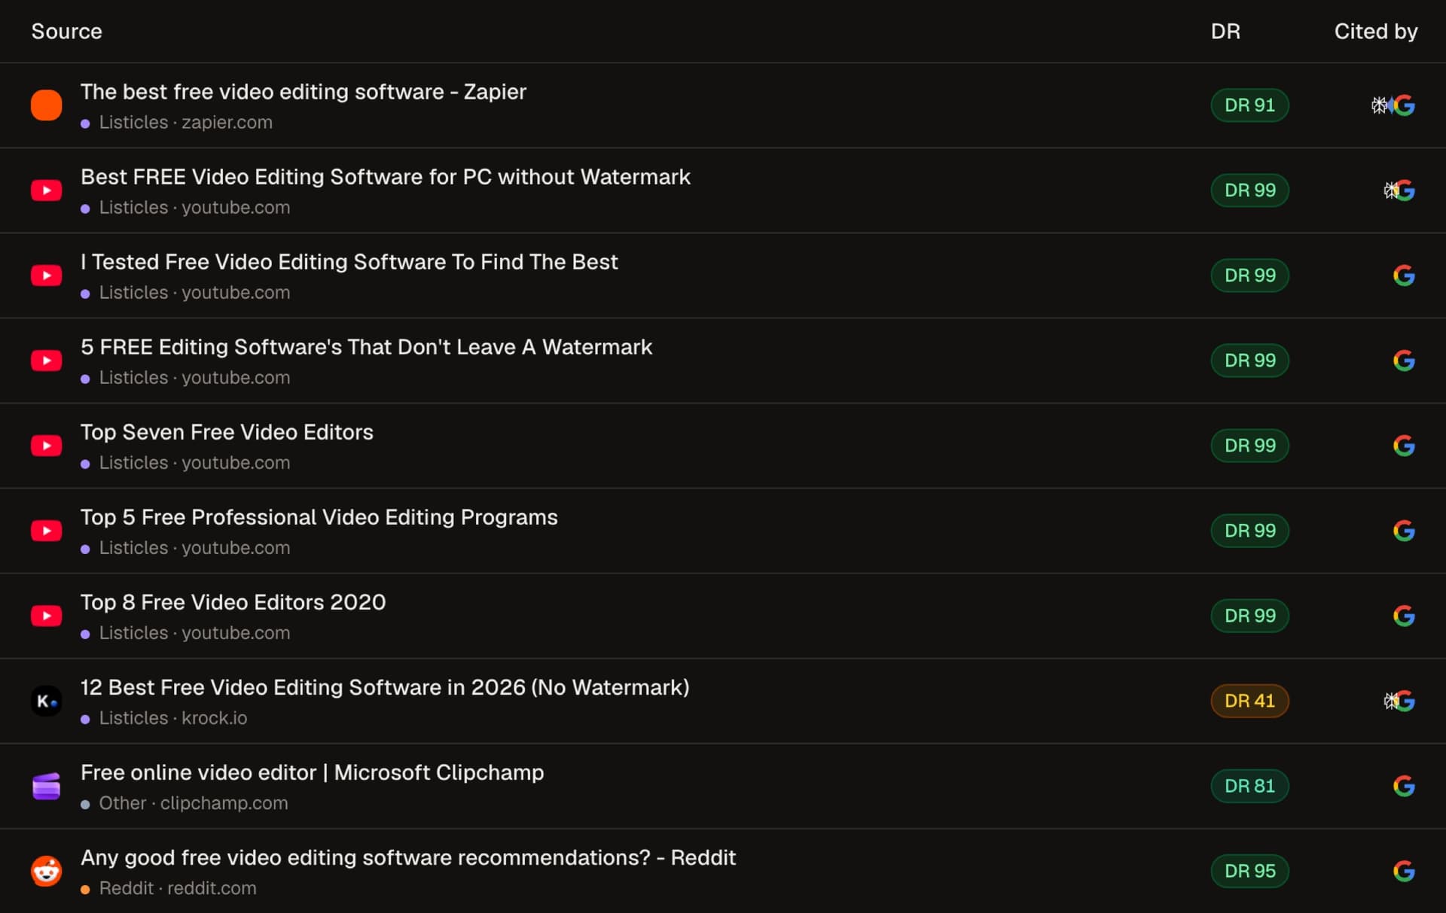
Task: Click the 'DR 91' badge
Action: [x=1249, y=105]
